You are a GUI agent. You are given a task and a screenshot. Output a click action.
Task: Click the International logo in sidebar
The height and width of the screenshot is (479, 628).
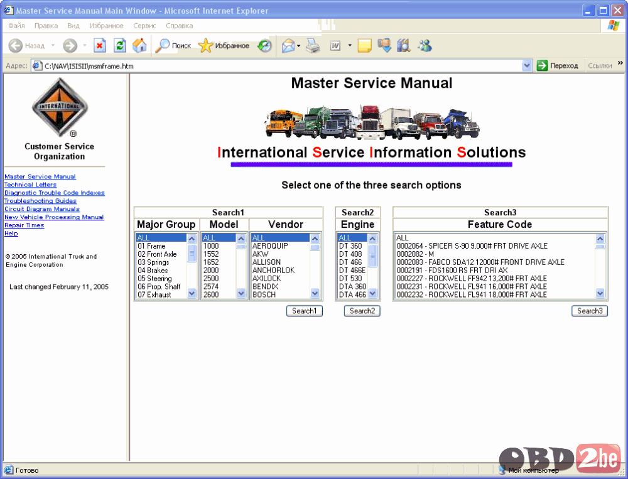click(x=60, y=107)
